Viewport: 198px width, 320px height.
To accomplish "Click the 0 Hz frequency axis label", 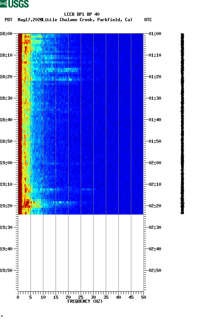I will [18, 297].
